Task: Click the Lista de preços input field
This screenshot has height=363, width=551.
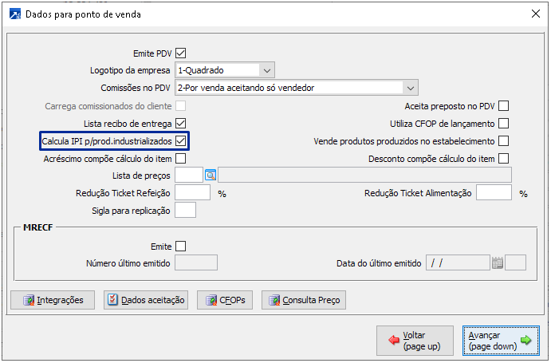Action: 189,176
